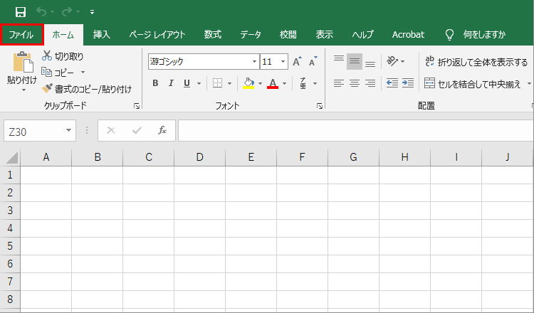The image size is (534, 313).
Task: Expand the 貼り付け options arrow
Action: (x=23, y=90)
